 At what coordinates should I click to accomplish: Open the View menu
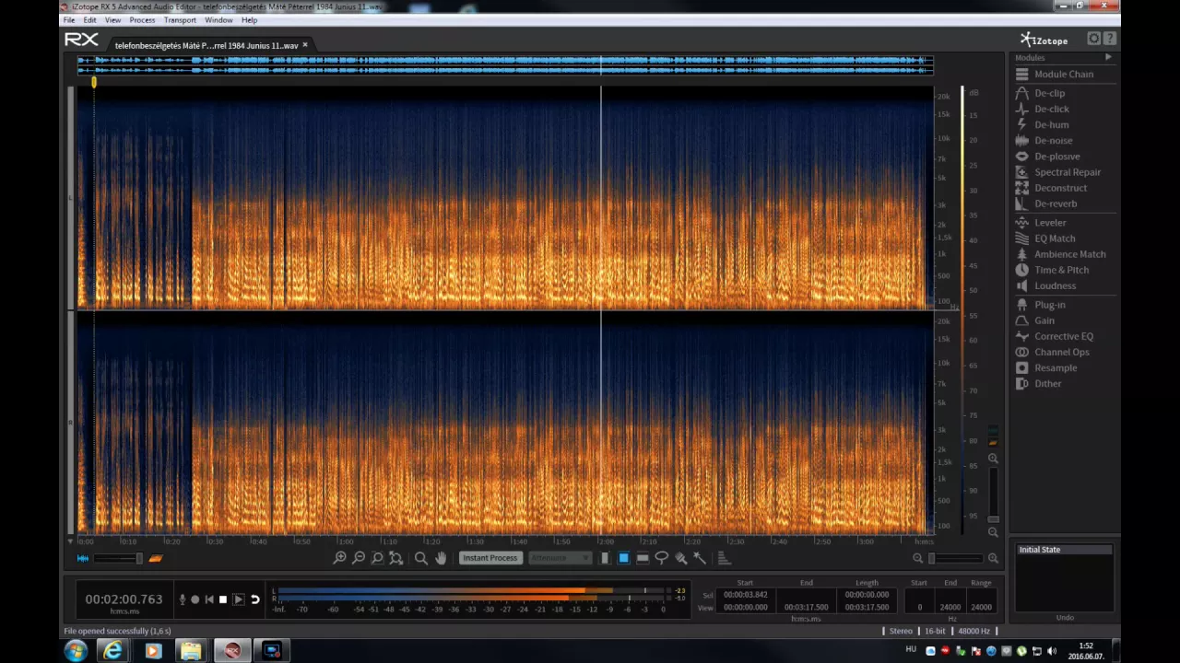pos(112,20)
